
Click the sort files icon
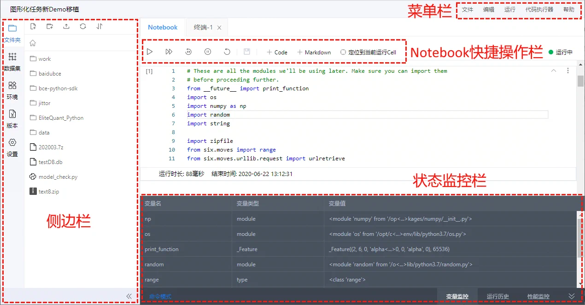tap(99, 26)
